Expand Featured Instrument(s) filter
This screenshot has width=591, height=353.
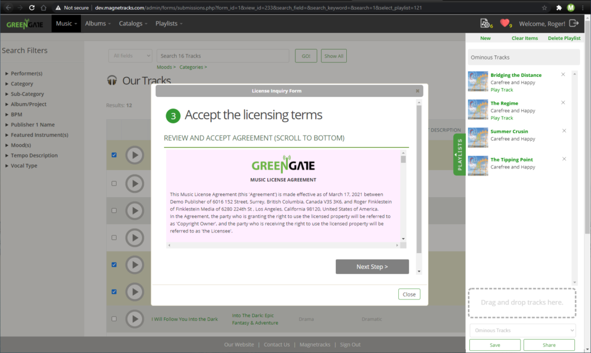pos(36,134)
